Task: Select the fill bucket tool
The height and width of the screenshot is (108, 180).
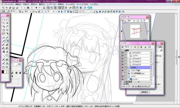Action: pos(3,48)
